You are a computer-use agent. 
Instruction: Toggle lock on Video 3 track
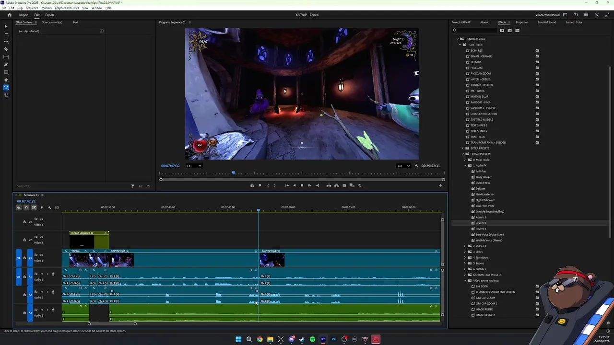[24, 222]
